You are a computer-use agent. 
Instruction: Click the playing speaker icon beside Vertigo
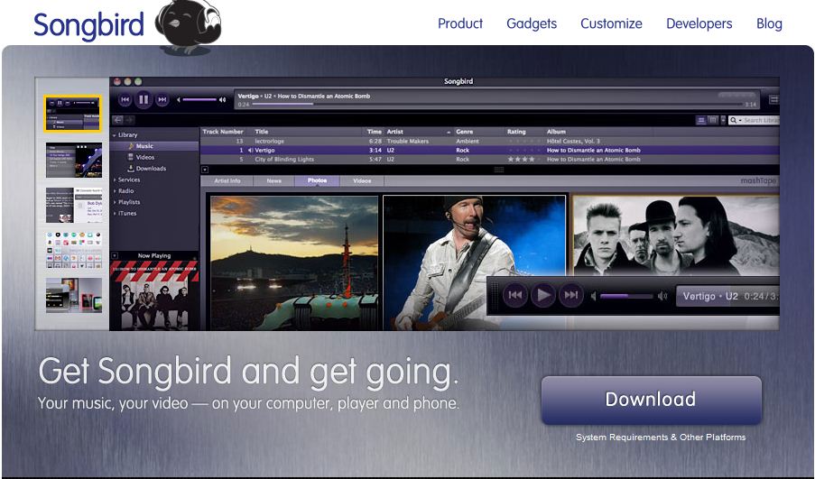(x=250, y=150)
